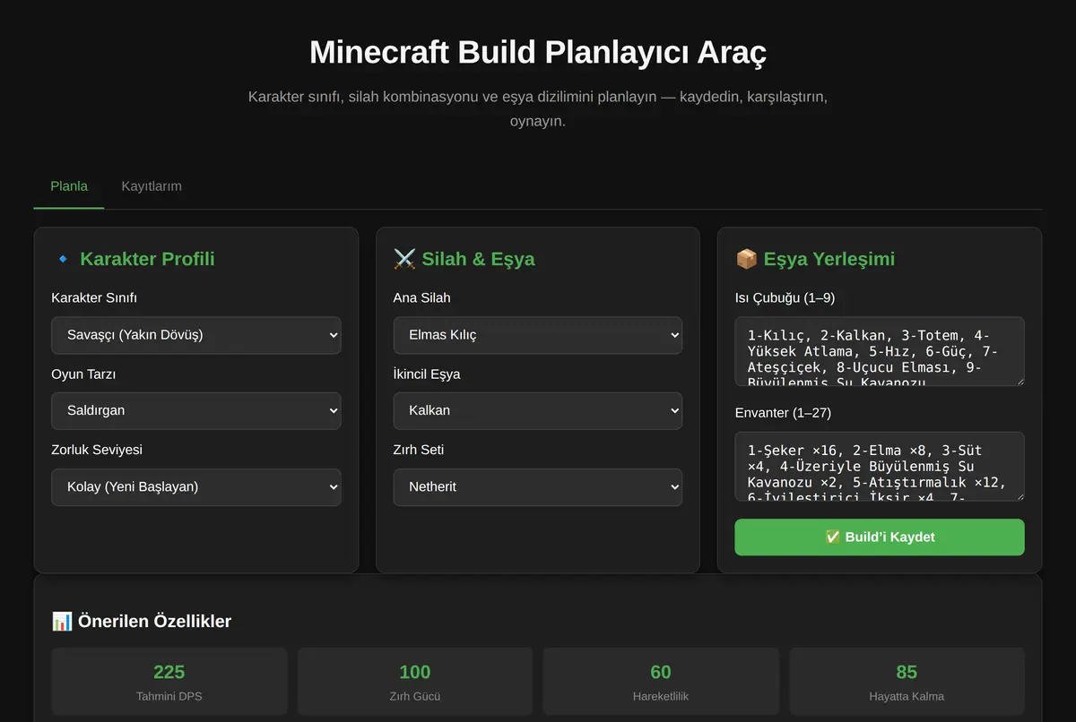Click the Isı Çubuğu text area
This screenshot has width=1076, height=722.
click(x=880, y=351)
